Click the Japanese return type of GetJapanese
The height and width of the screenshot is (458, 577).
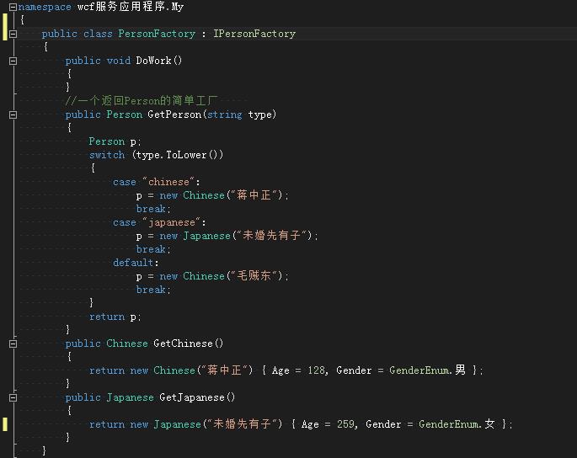tap(130, 397)
